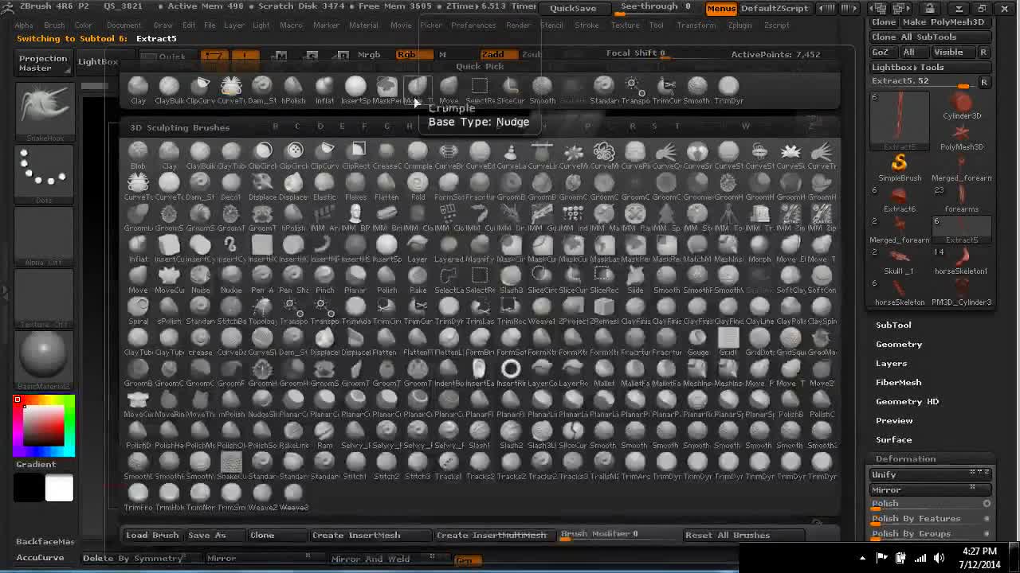1020x573 pixels.
Task: Expand the Preview section
Action: click(894, 420)
